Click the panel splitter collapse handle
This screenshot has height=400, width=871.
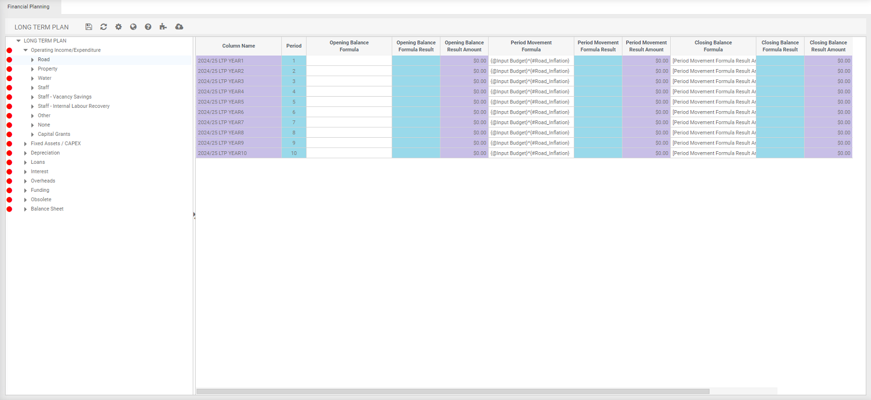point(194,215)
